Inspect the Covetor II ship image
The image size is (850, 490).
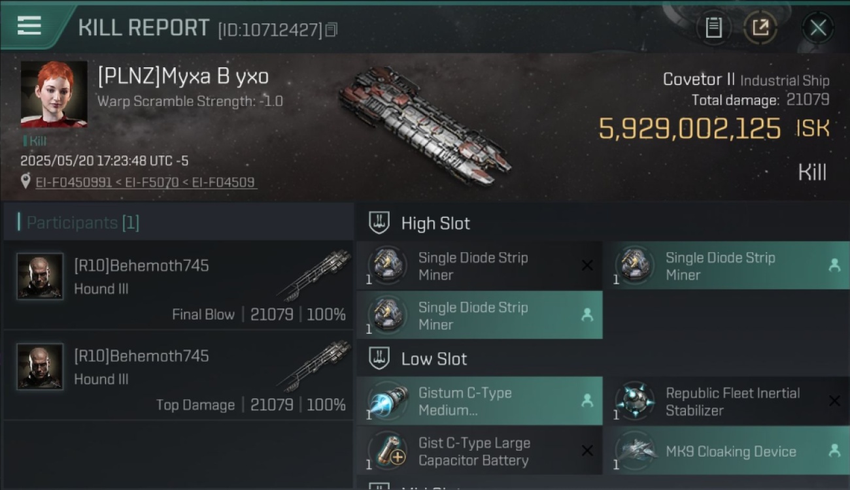pyautogui.click(x=425, y=125)
